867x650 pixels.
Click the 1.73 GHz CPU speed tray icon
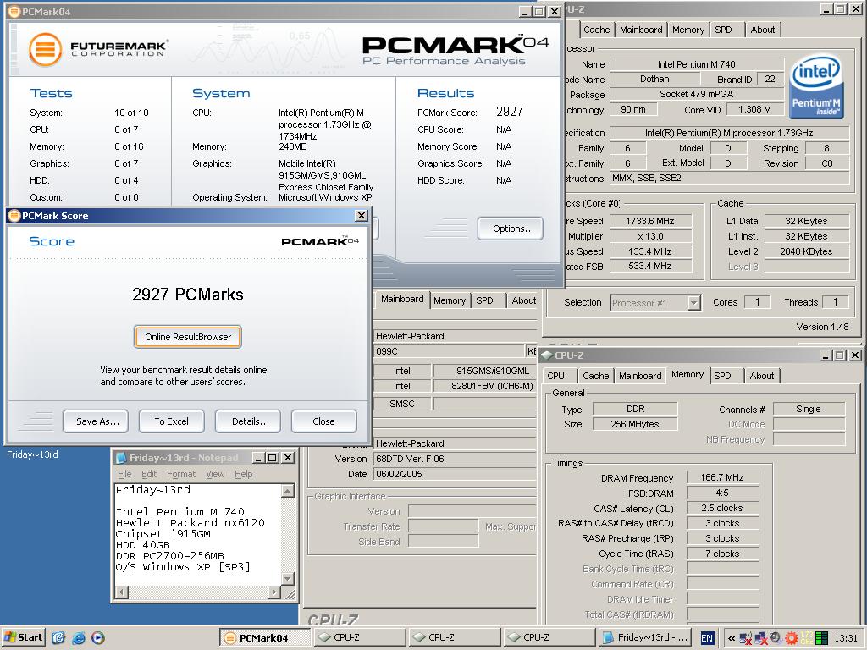click(807, 638)
